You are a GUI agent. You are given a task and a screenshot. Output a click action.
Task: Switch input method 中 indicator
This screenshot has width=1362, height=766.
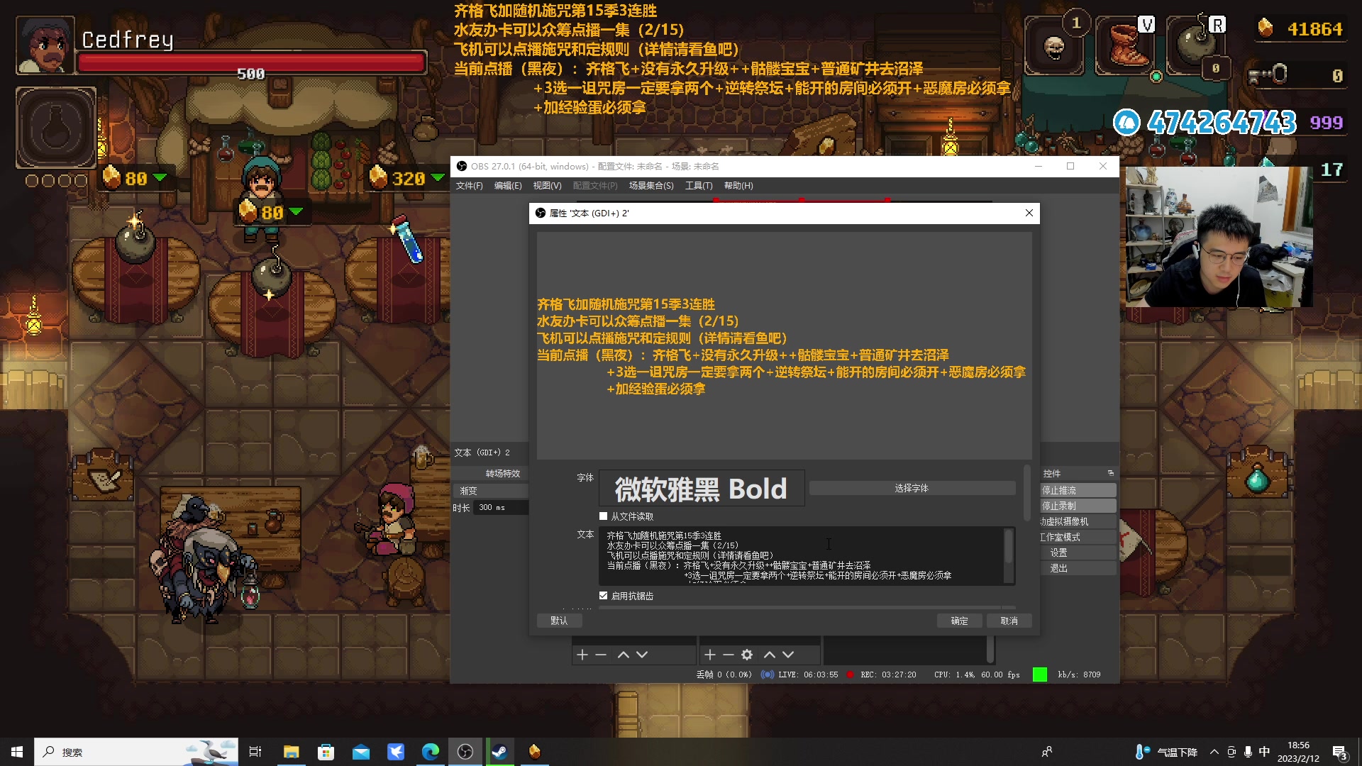pos(1264,752)
